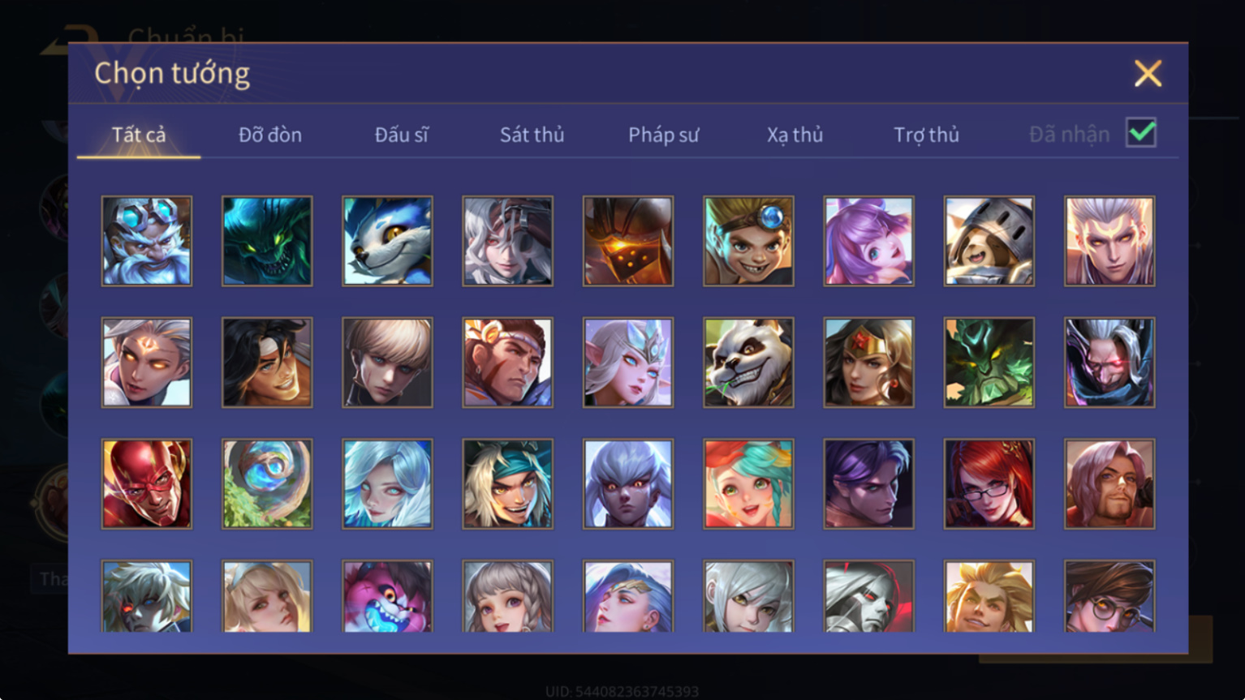Select the molten armored helmet hero
Image resolution: width=1245 pixels, height=700 pixels.
(628, 241)
